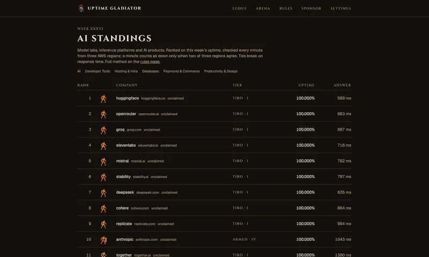The image size is (429, 257).
Task: Click the 588 ms answer time
Action: tap(344, 98)
